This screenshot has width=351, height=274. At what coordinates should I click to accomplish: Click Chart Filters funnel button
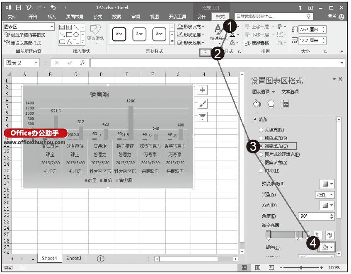203,117
